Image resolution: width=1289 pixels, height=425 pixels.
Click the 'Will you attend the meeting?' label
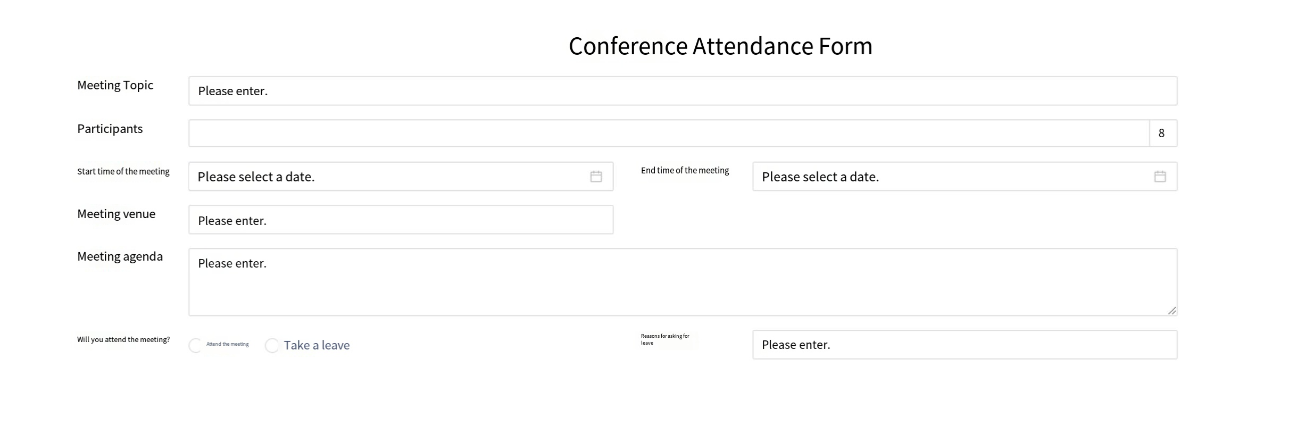[x=123, y=339]
